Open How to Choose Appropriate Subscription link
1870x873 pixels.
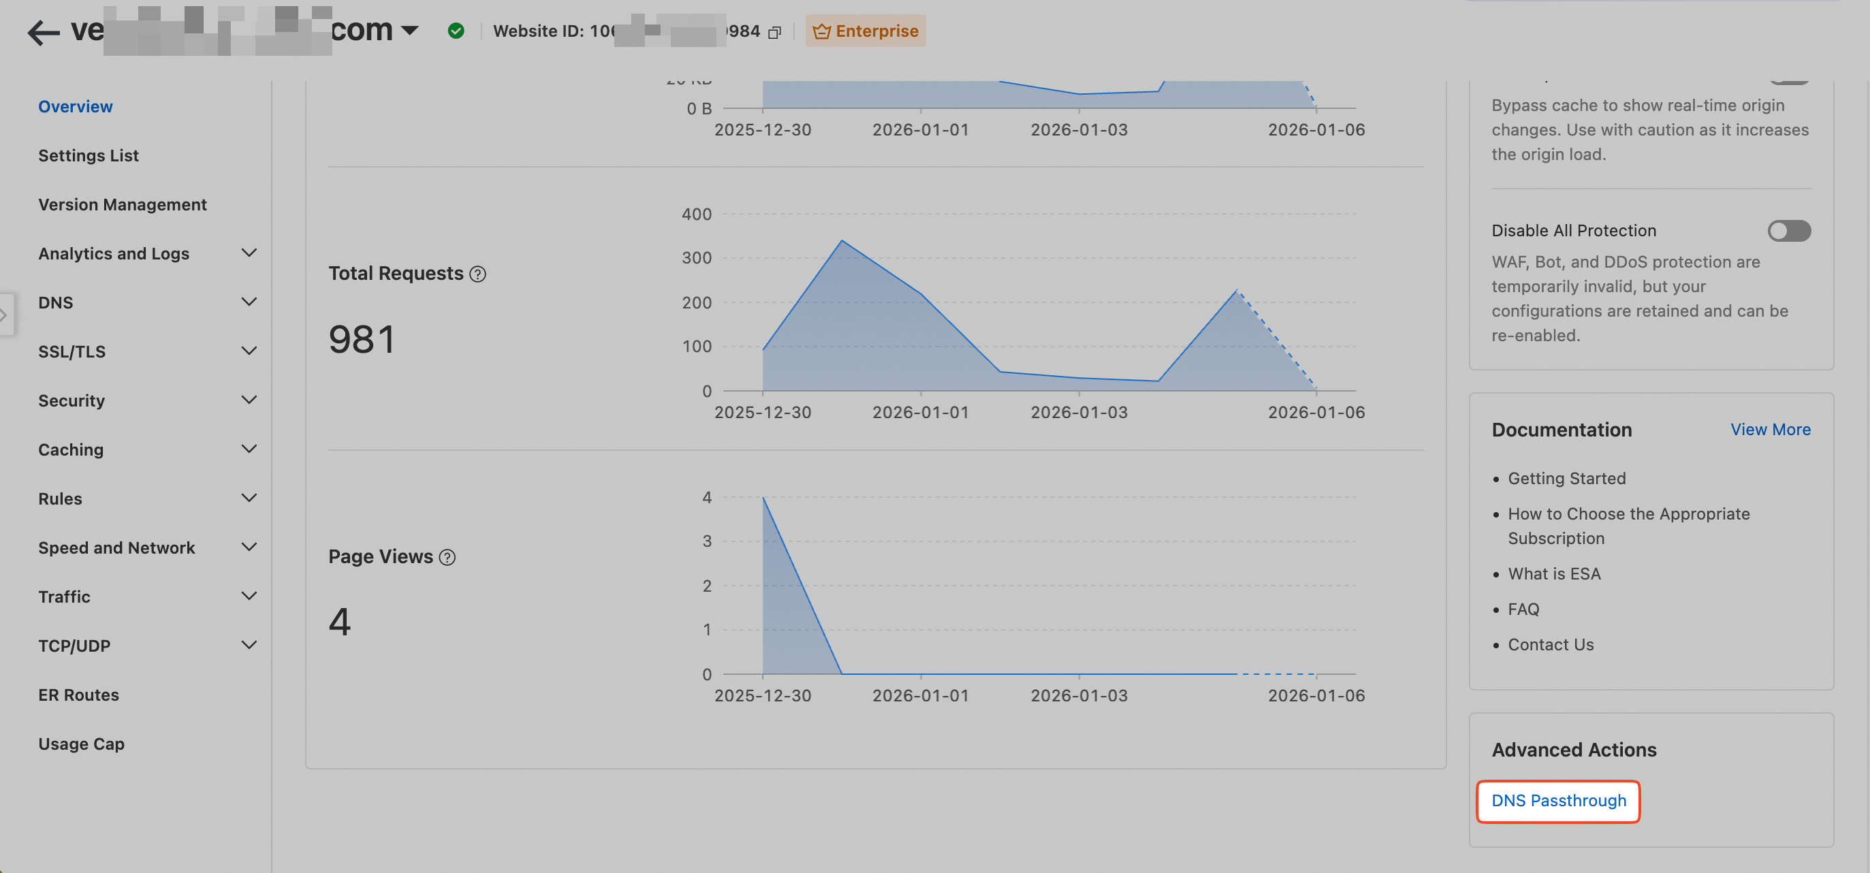point(1628,526)
